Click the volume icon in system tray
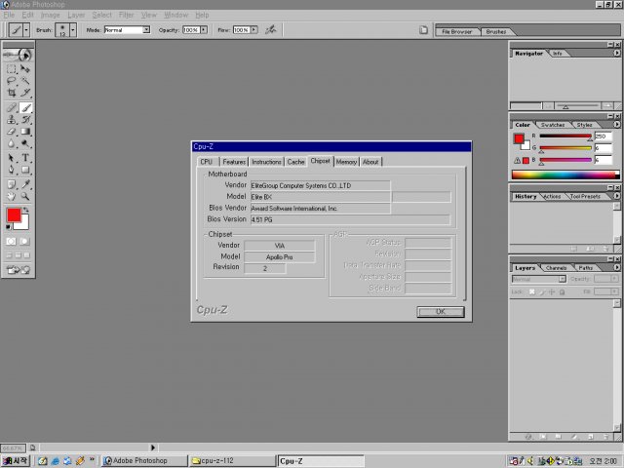 coord(530,461)
